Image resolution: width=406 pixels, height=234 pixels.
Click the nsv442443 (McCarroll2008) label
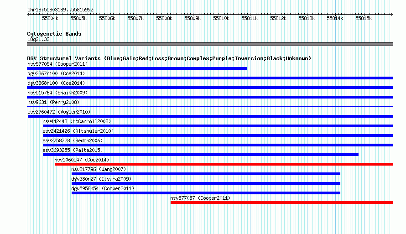77,121
